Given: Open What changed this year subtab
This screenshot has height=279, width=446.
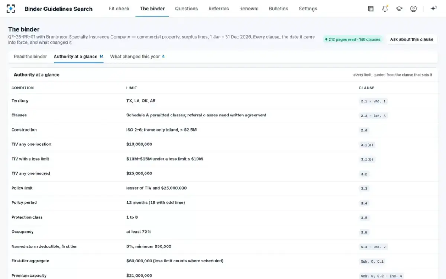Looking at the screenshot, I should [137, 57].
